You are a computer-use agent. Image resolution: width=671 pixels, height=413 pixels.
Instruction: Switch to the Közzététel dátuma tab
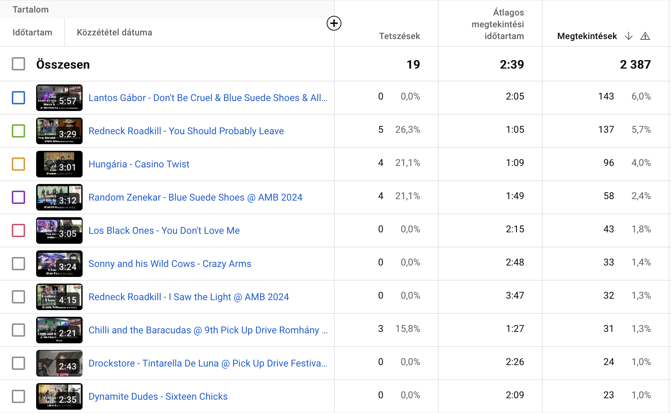(x=114, y=32)
